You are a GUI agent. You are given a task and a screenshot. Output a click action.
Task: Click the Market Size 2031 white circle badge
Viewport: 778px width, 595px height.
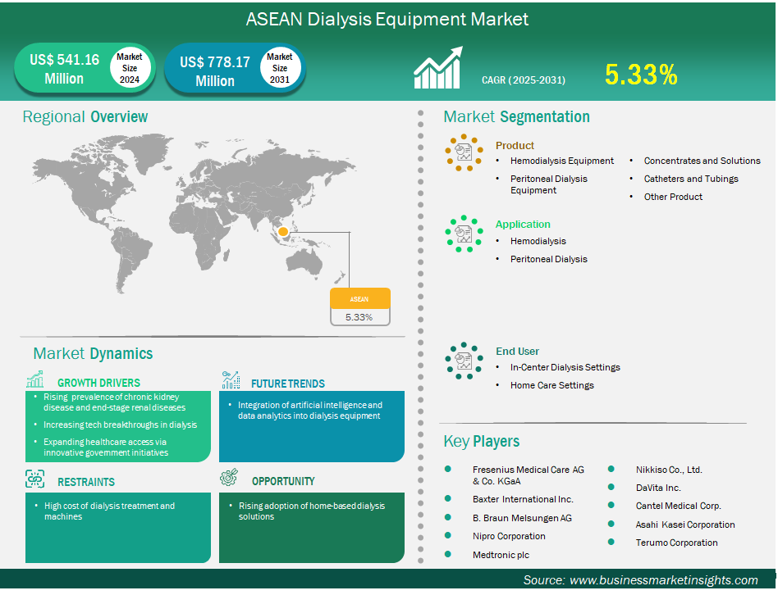coord(279,68)
